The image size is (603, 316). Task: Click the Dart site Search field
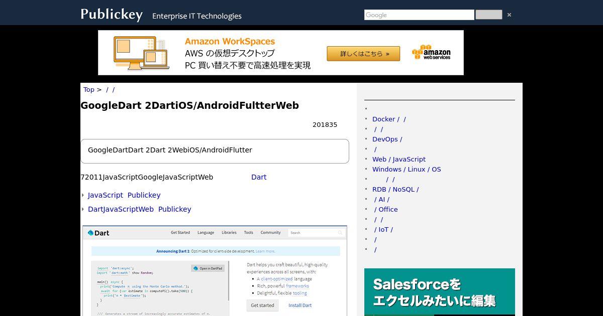[317, 233]
